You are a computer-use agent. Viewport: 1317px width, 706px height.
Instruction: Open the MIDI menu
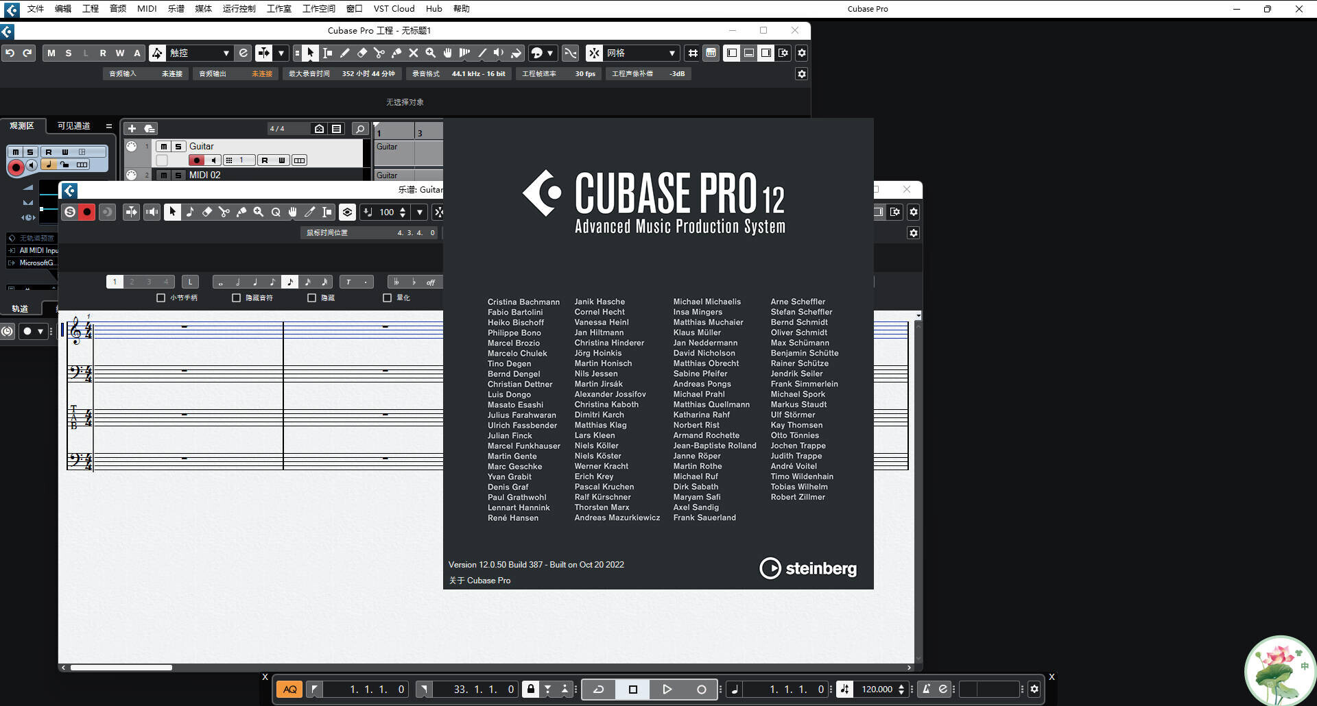click(147, 9)
